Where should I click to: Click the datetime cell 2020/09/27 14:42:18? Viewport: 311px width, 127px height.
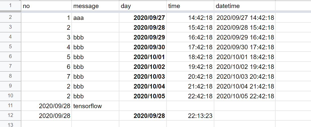click(x=245, y=18)
